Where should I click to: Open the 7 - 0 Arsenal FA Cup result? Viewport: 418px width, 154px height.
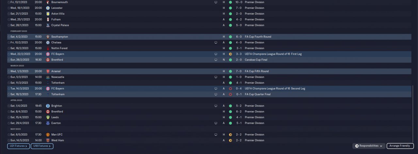tap(239, 71)
